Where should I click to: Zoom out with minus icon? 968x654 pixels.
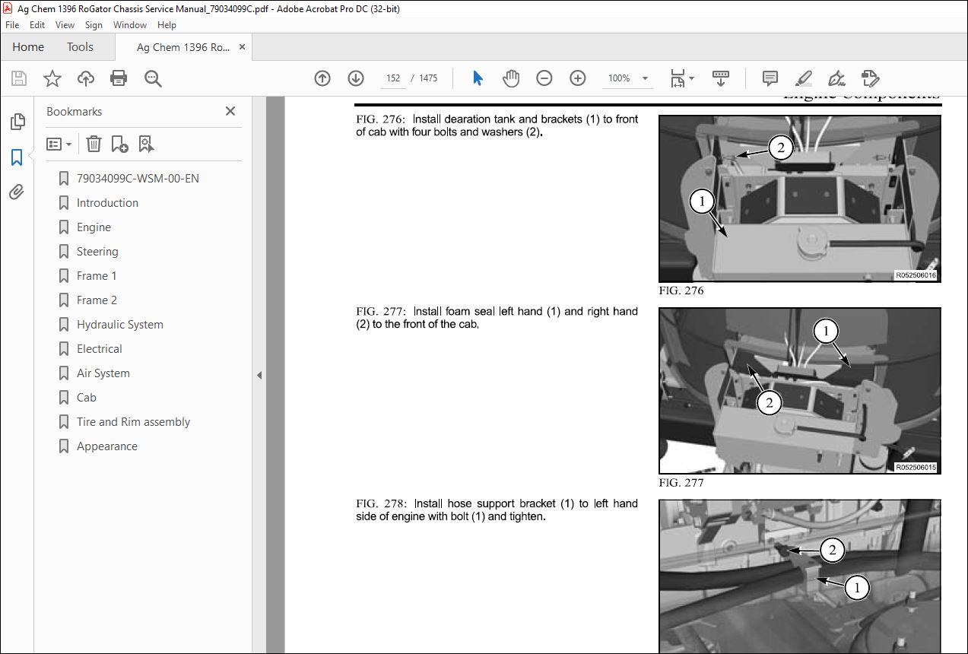coord(544,78)
